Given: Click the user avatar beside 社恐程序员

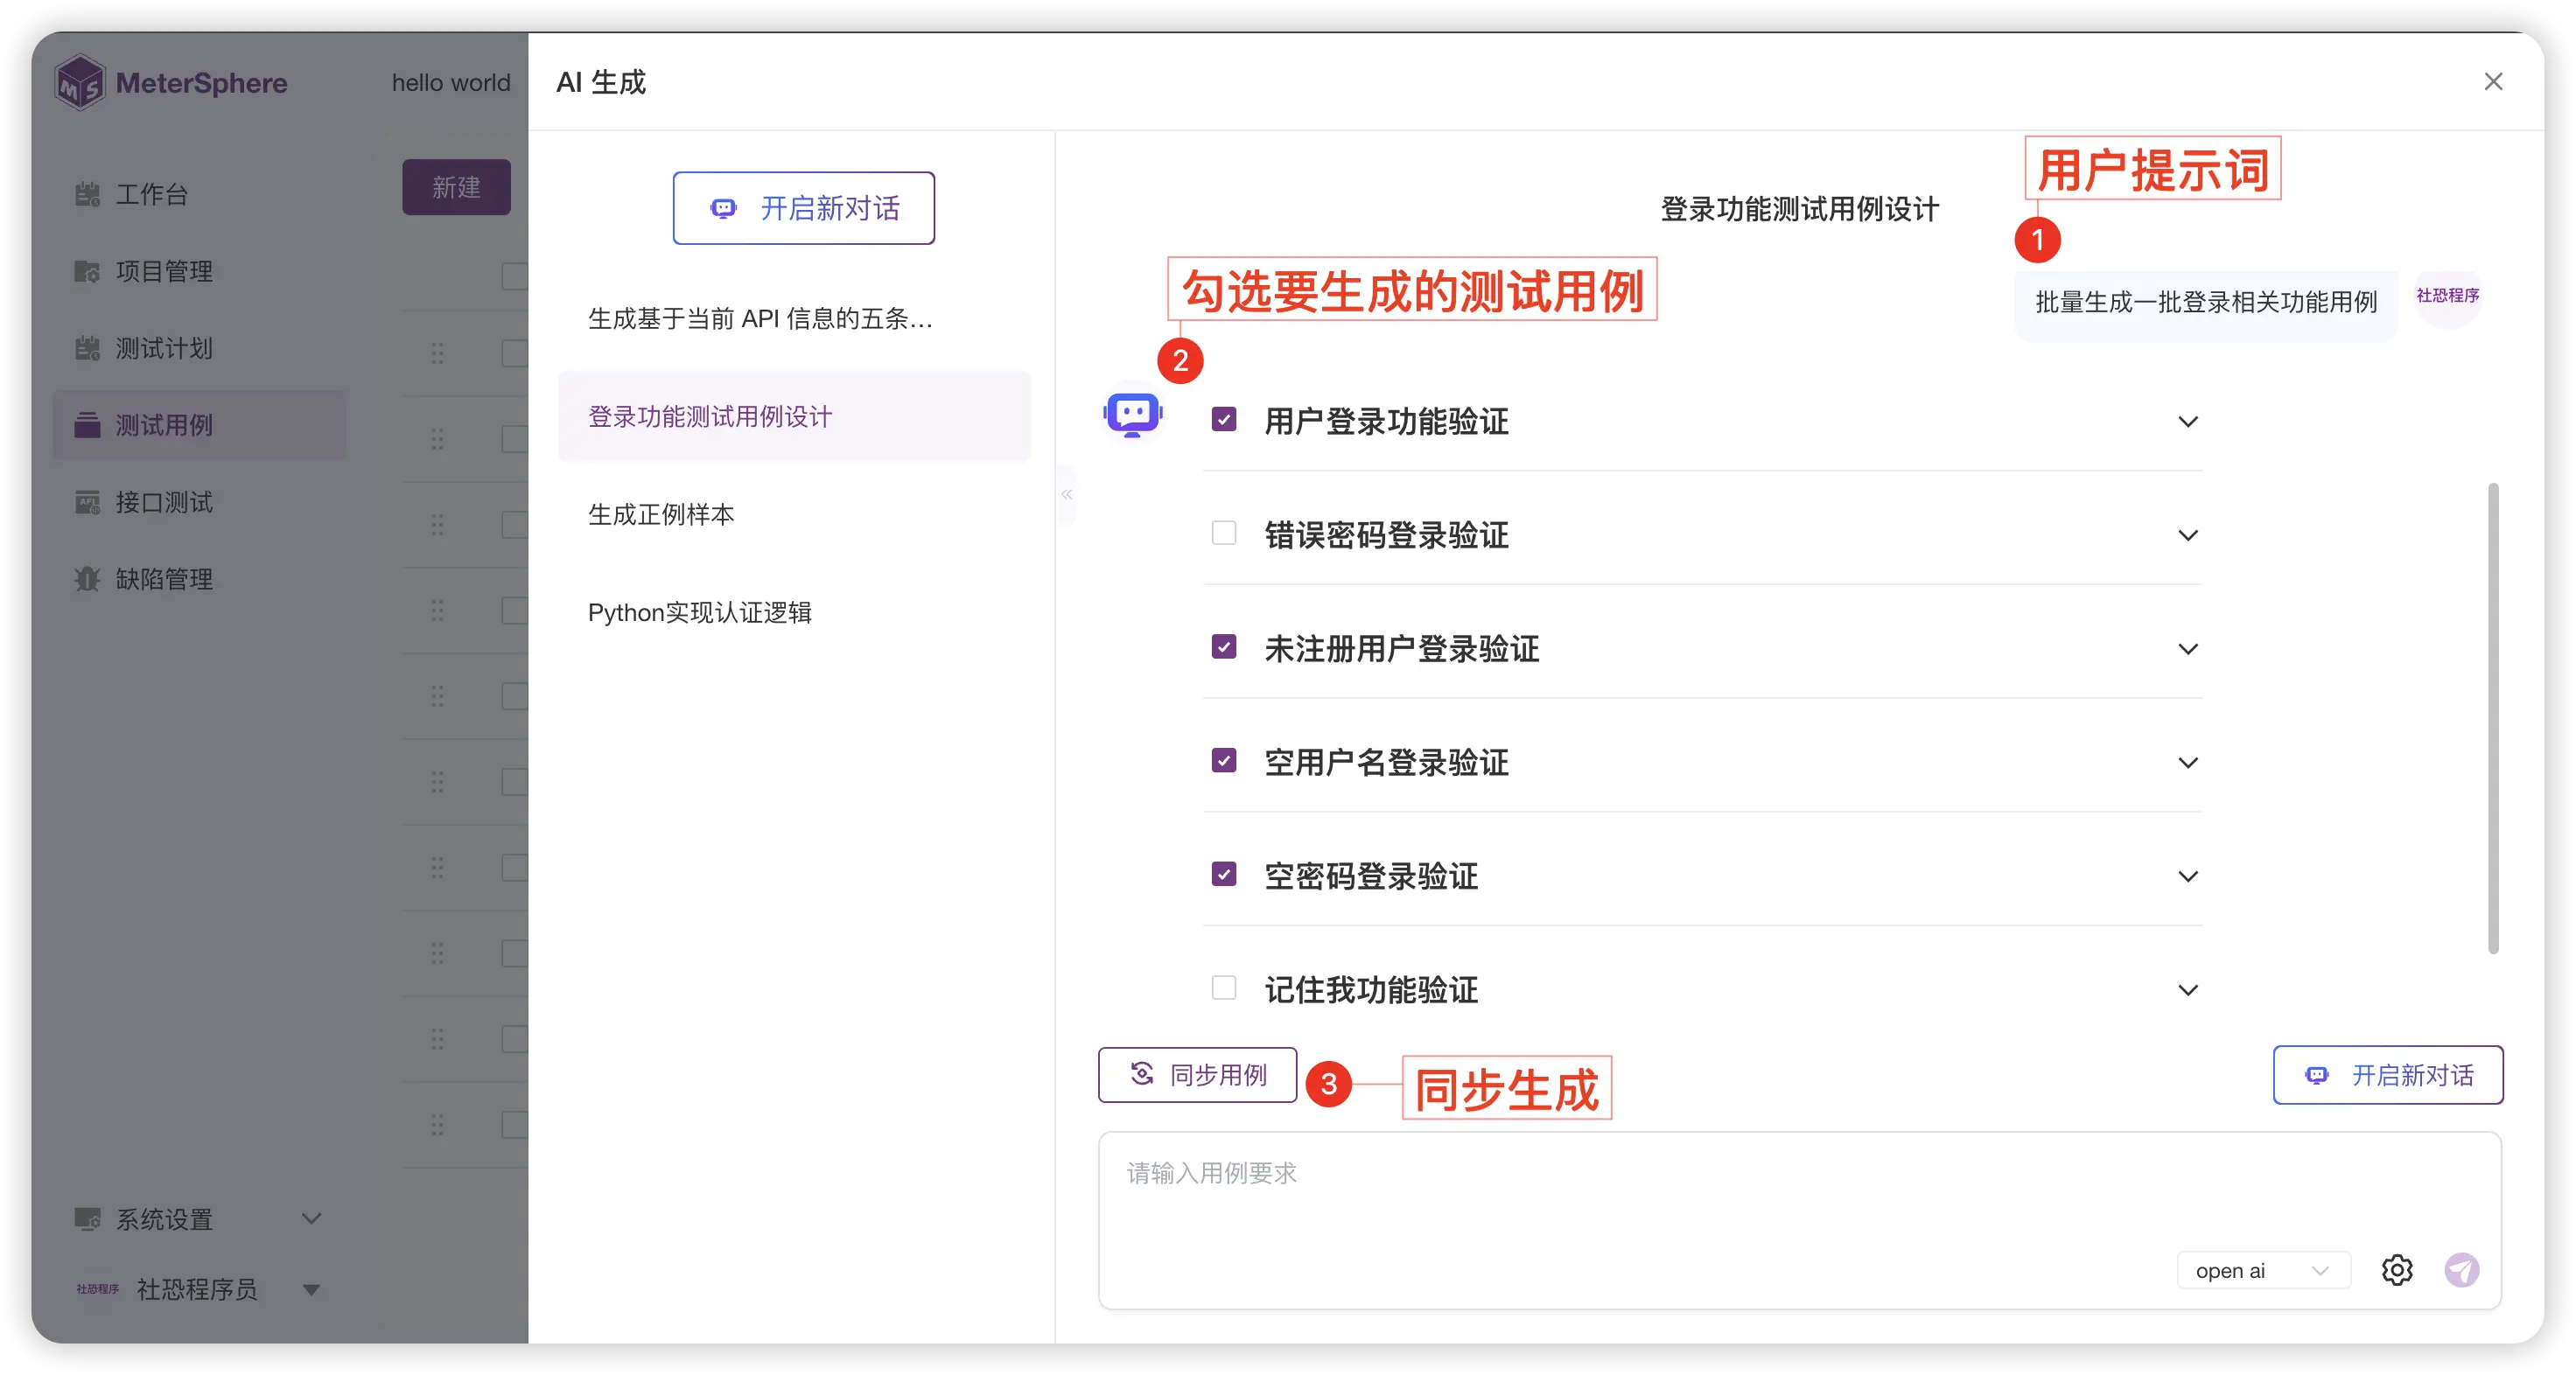Looking at the screenshot, I should point(97,1289).
